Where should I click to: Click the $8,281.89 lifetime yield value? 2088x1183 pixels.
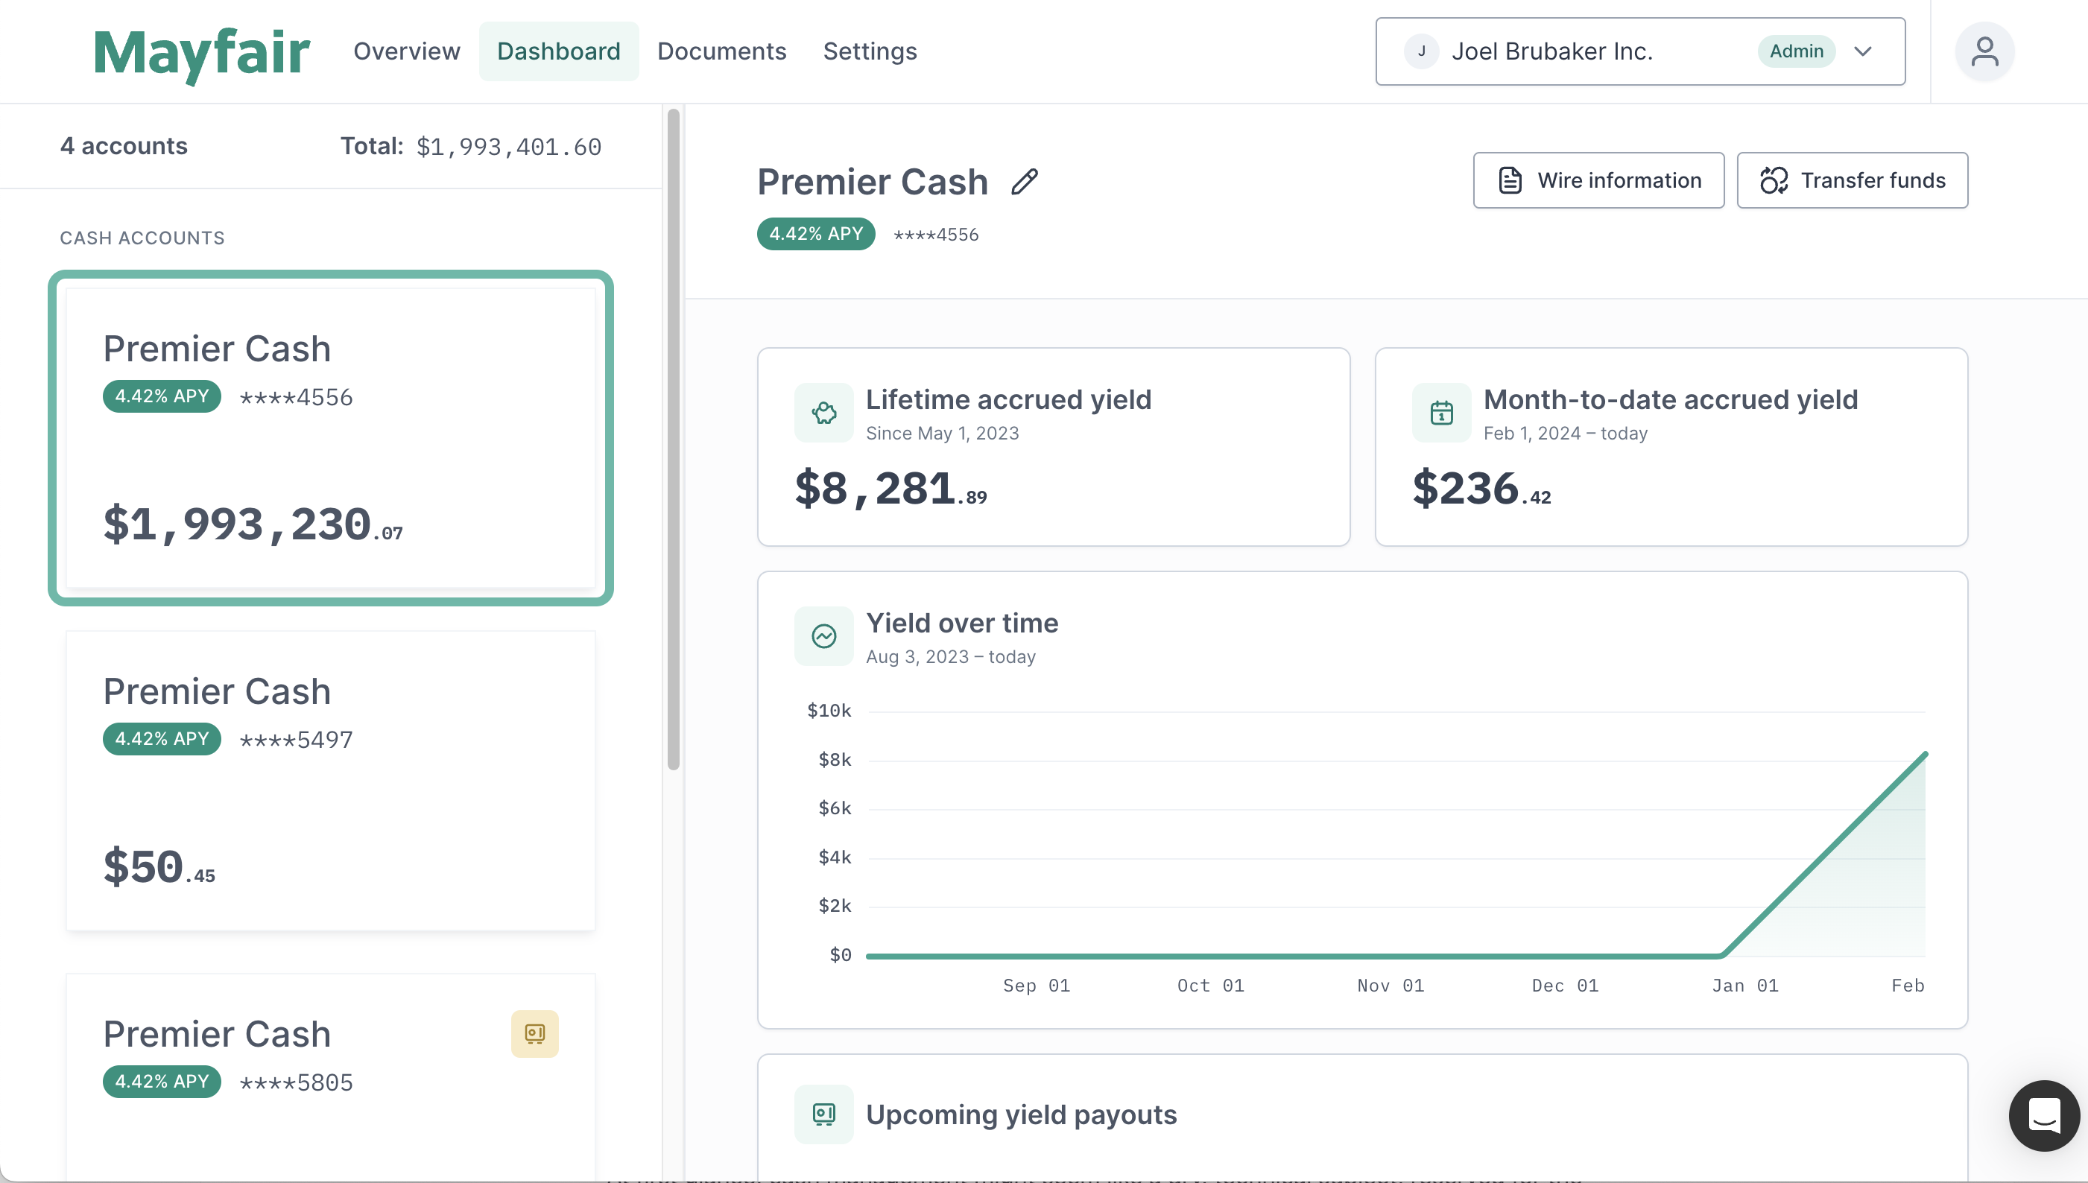coord(890,489)
